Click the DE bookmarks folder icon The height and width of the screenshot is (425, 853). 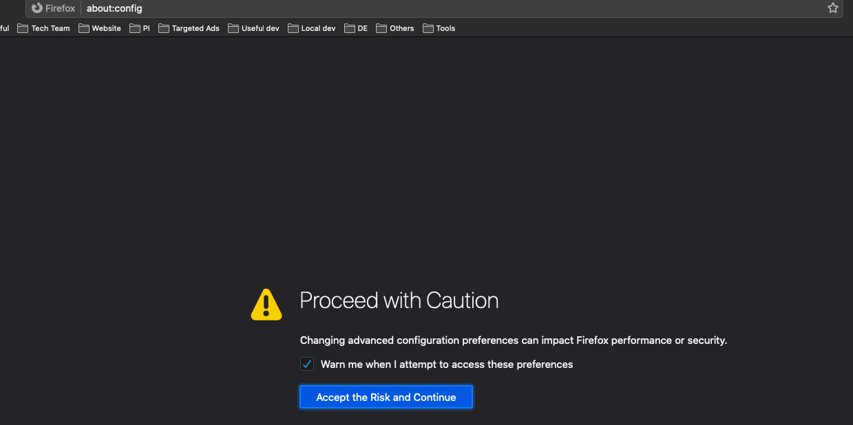tap(349, 28)
